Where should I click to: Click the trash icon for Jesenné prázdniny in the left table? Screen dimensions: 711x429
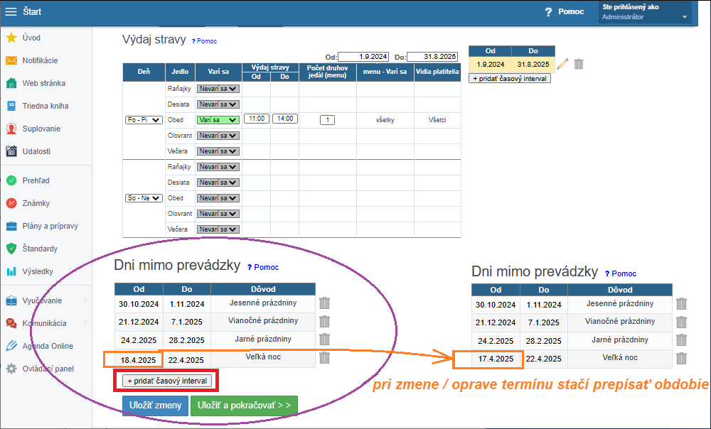[x=325, y=303]
